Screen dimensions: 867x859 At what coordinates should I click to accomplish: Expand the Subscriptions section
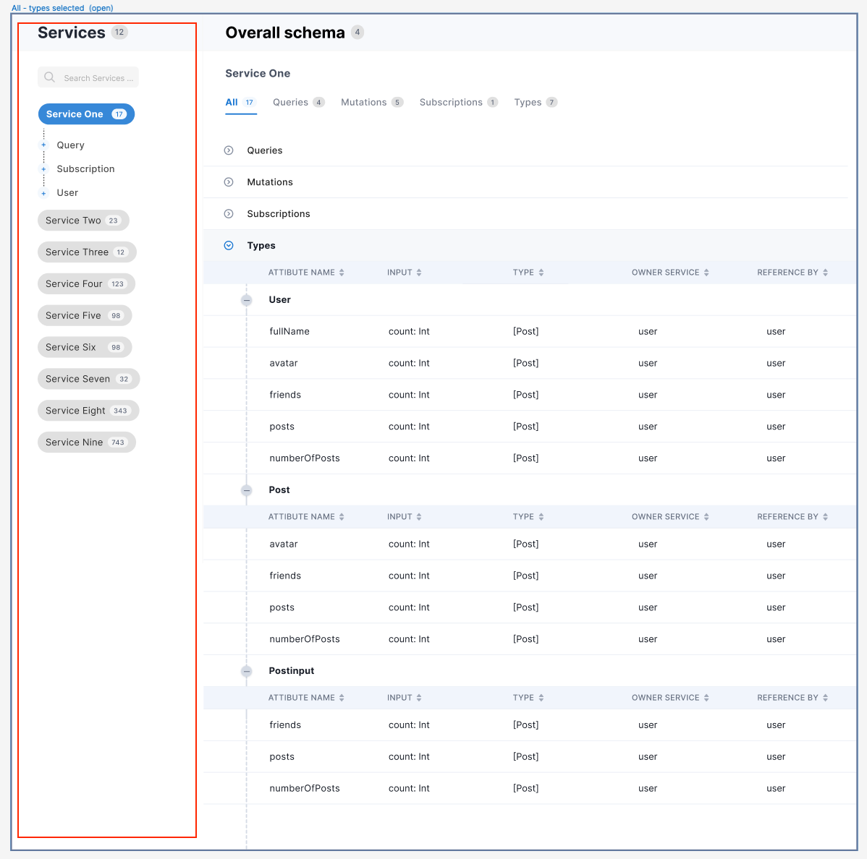click(x=229, y=213)
